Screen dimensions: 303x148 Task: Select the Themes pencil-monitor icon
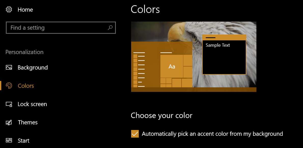click(x=9, y=122)
